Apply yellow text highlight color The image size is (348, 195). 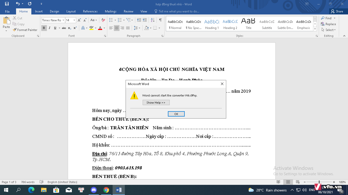point(91,28)
